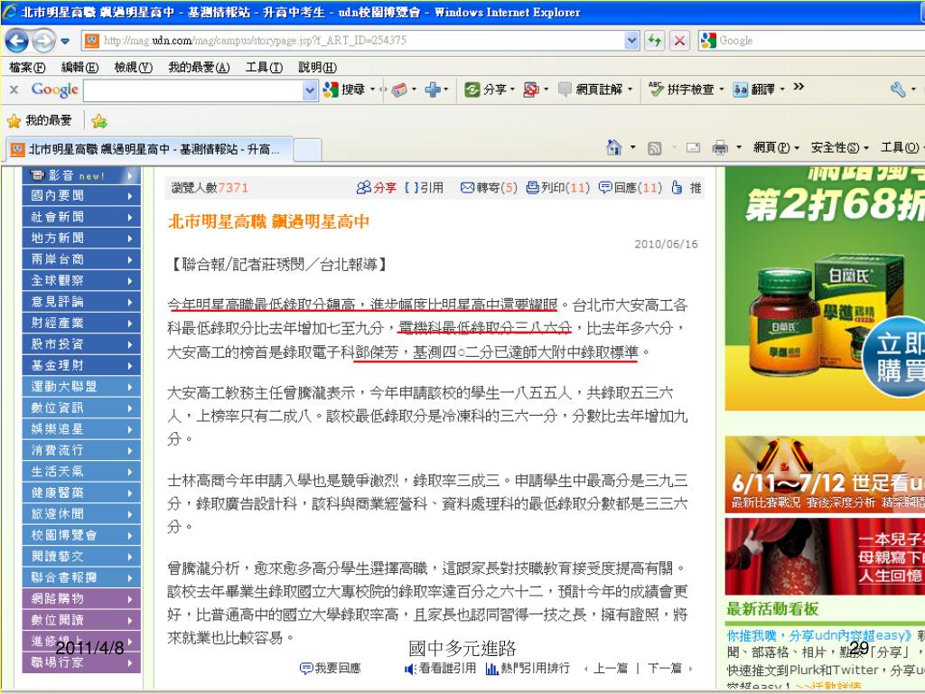Click the add to favorites bar star icon
925x694 pixels.
coord(99,121)
